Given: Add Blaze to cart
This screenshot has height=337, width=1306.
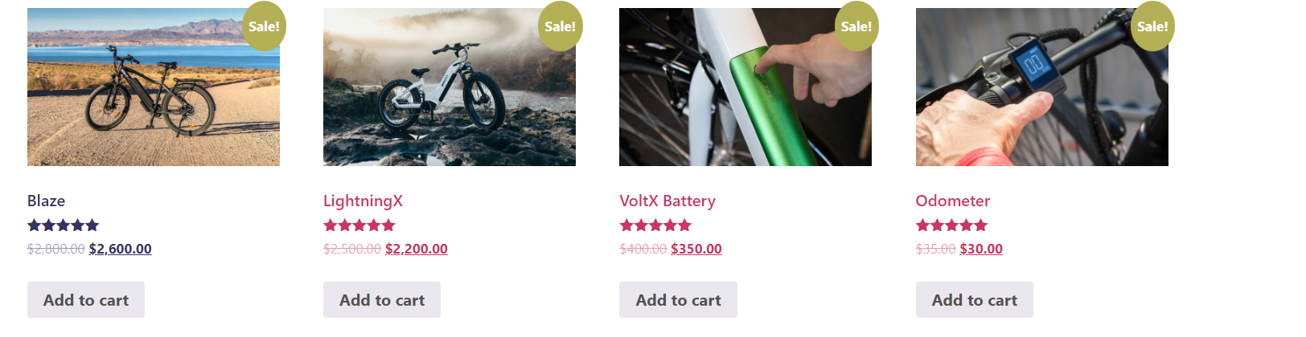Looking at the screenshot, I should (x=86, y=300).
